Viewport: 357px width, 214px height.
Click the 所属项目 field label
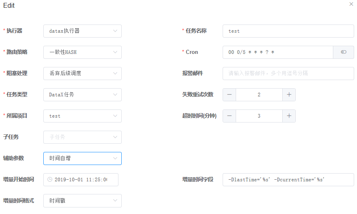click(17, 116)
